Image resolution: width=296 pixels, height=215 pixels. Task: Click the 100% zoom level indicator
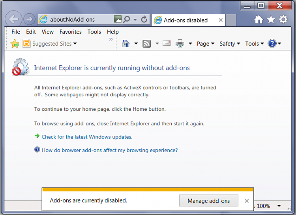[264, 206]
